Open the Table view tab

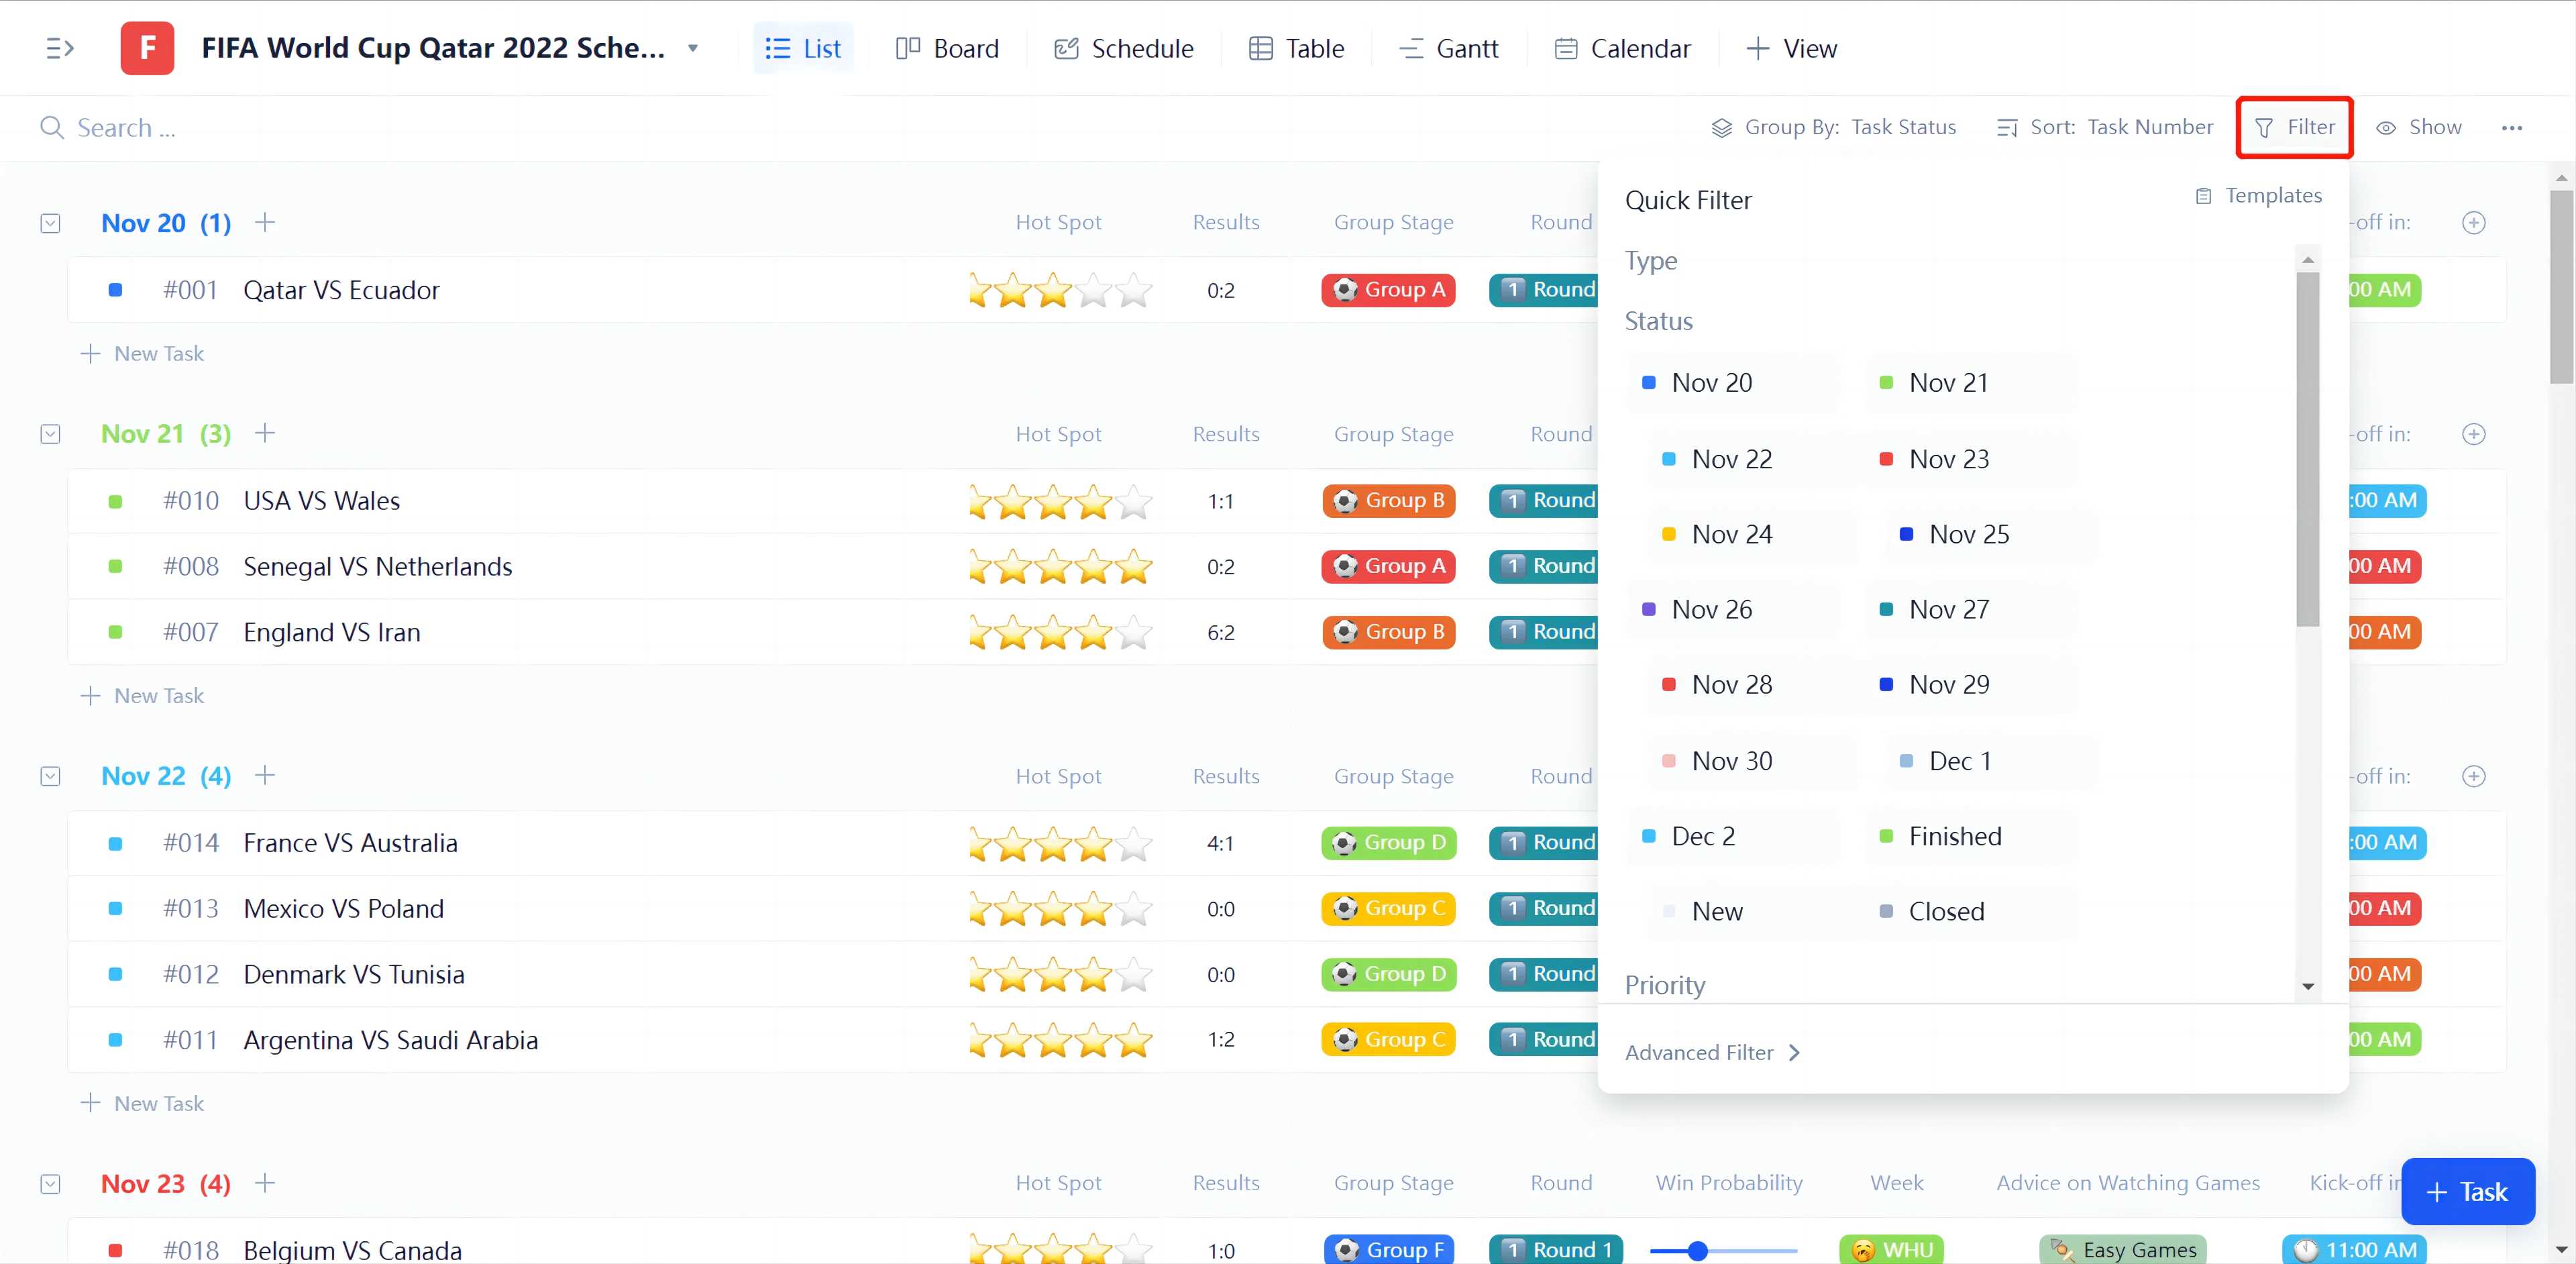click(1296, 48)
